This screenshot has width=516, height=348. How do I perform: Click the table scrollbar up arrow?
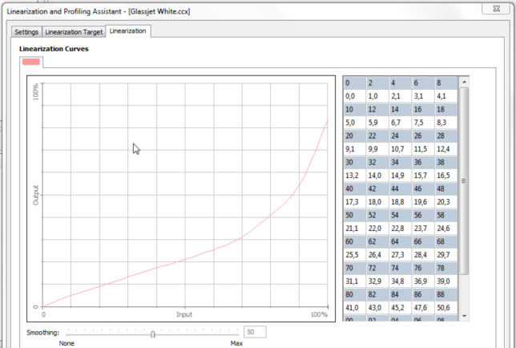[x=463, y=82]
